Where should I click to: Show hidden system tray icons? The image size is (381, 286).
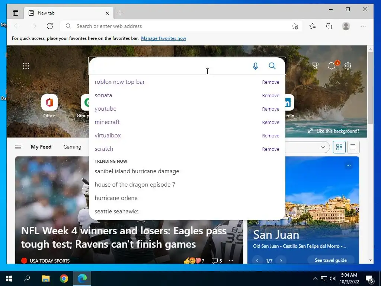(x=315, y=279)
